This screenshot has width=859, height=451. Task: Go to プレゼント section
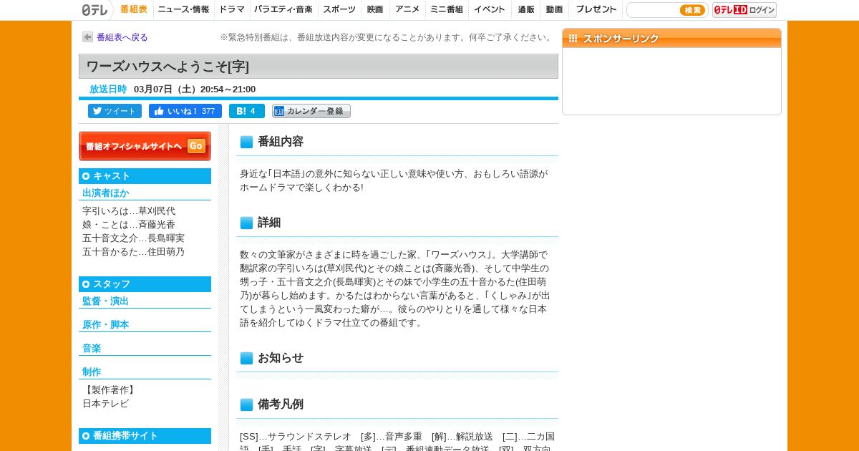pyautogui.click(x=596, y=9)
